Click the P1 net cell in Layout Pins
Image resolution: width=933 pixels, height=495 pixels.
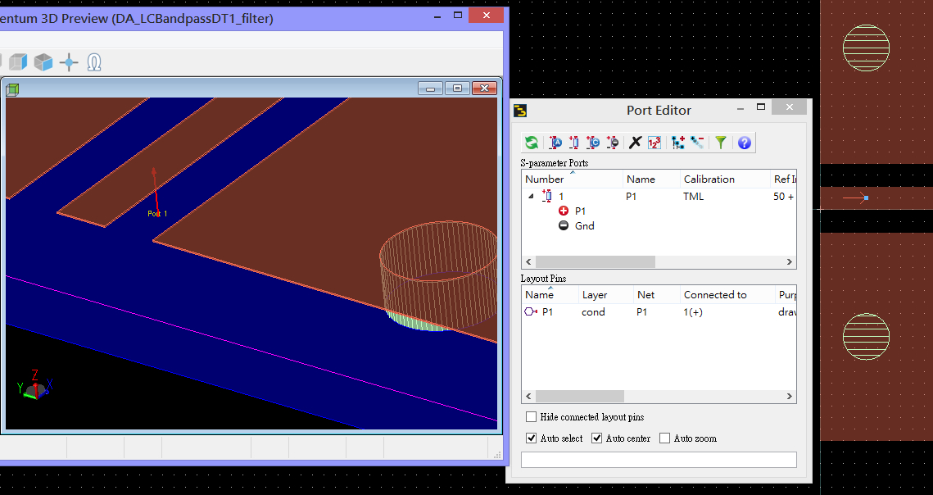641,311
